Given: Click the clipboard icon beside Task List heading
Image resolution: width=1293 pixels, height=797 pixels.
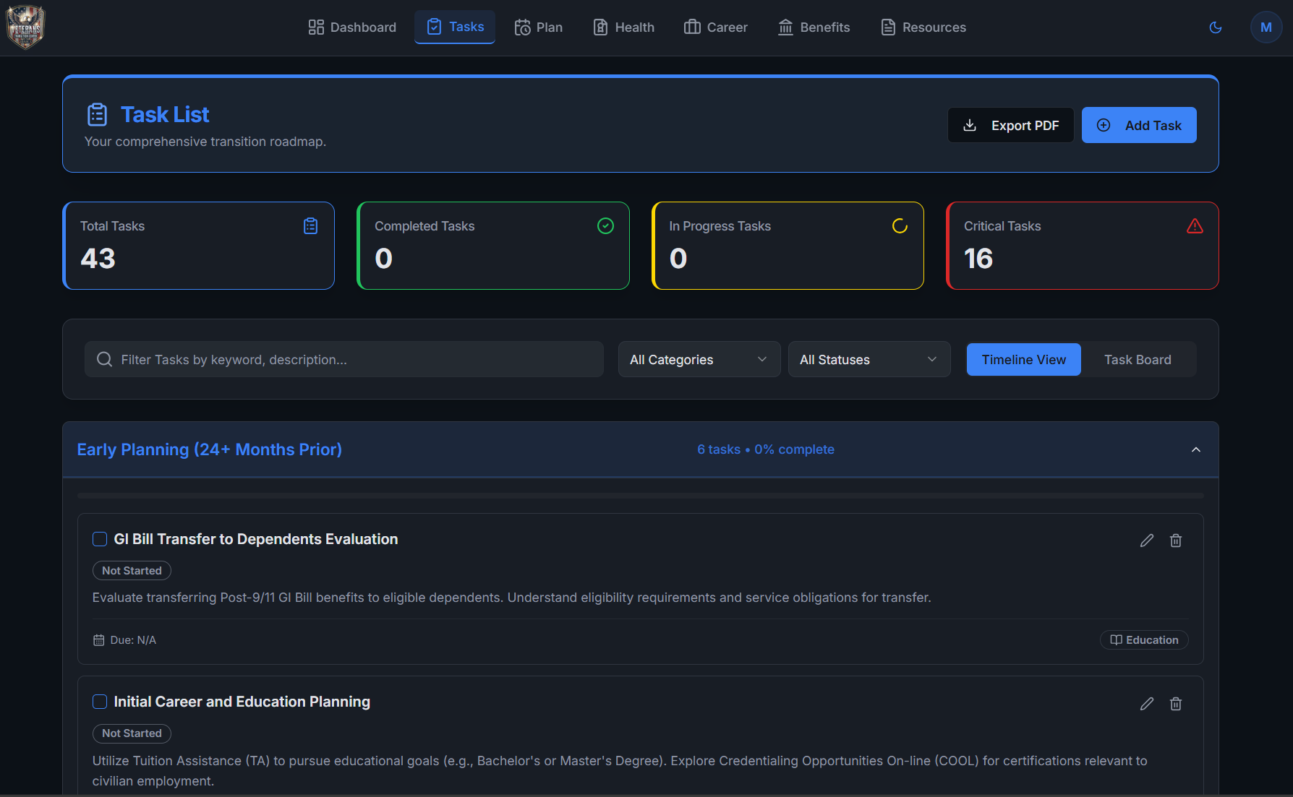Looking at the screenshot, I should 98,113.
